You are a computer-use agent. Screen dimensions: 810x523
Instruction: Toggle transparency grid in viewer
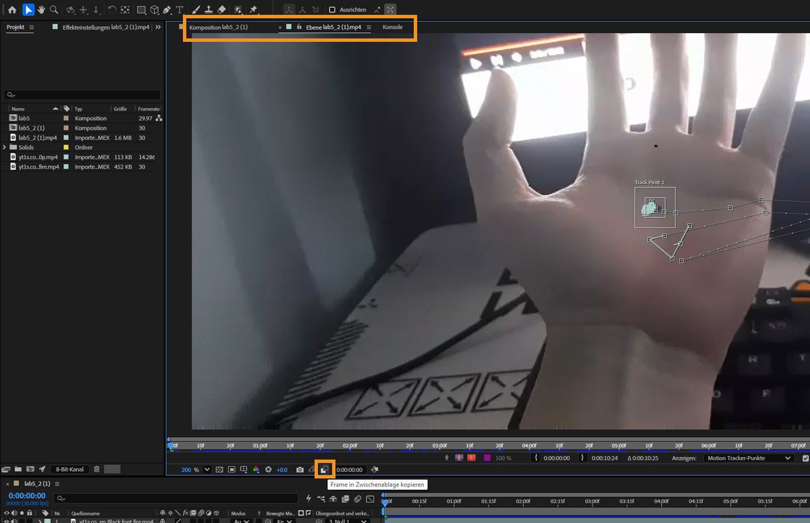(219, 469)
